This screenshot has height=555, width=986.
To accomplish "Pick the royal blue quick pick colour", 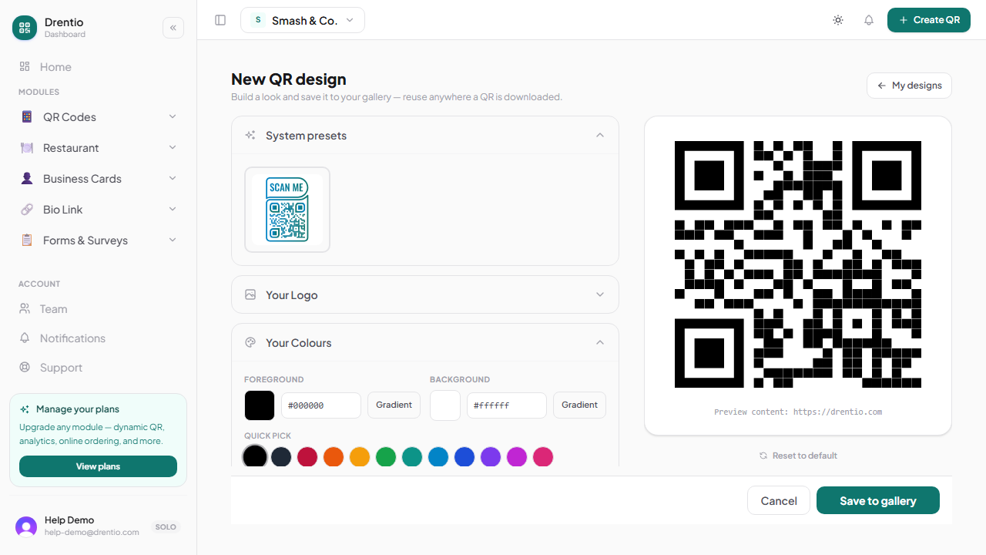I will tap(464, 457).
